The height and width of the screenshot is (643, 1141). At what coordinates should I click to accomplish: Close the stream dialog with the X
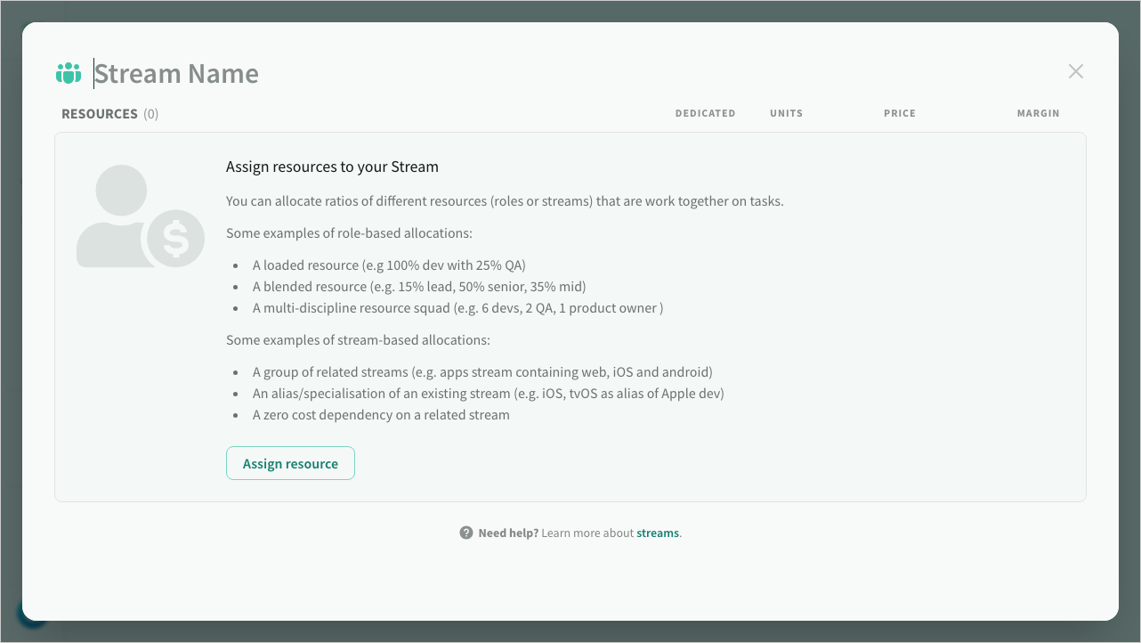(1076, 71)
